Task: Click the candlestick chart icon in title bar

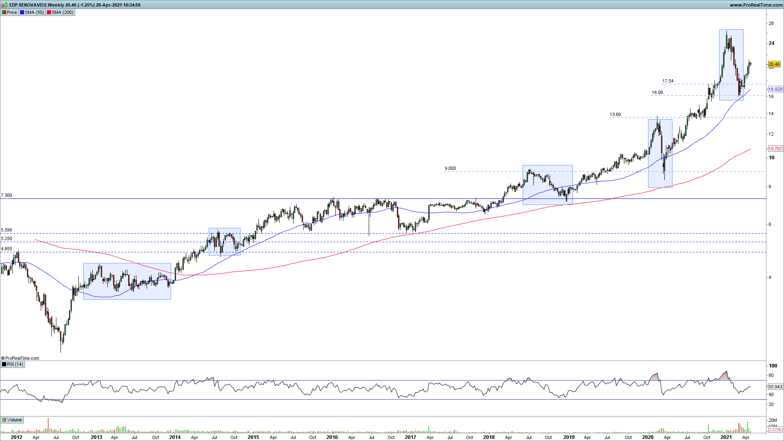Action: point(4,5)
